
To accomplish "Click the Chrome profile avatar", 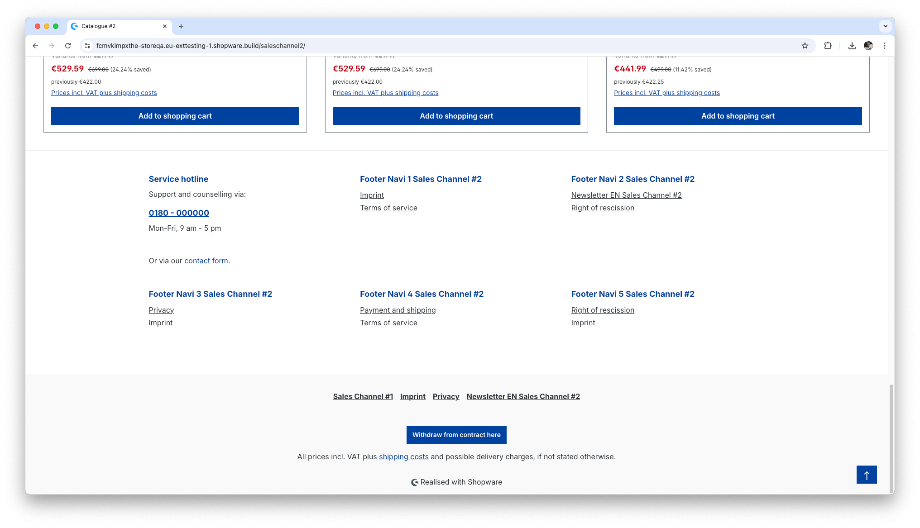I will (868, 46).
